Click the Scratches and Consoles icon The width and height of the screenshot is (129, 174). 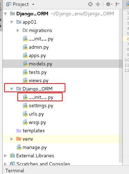[13, 164]
